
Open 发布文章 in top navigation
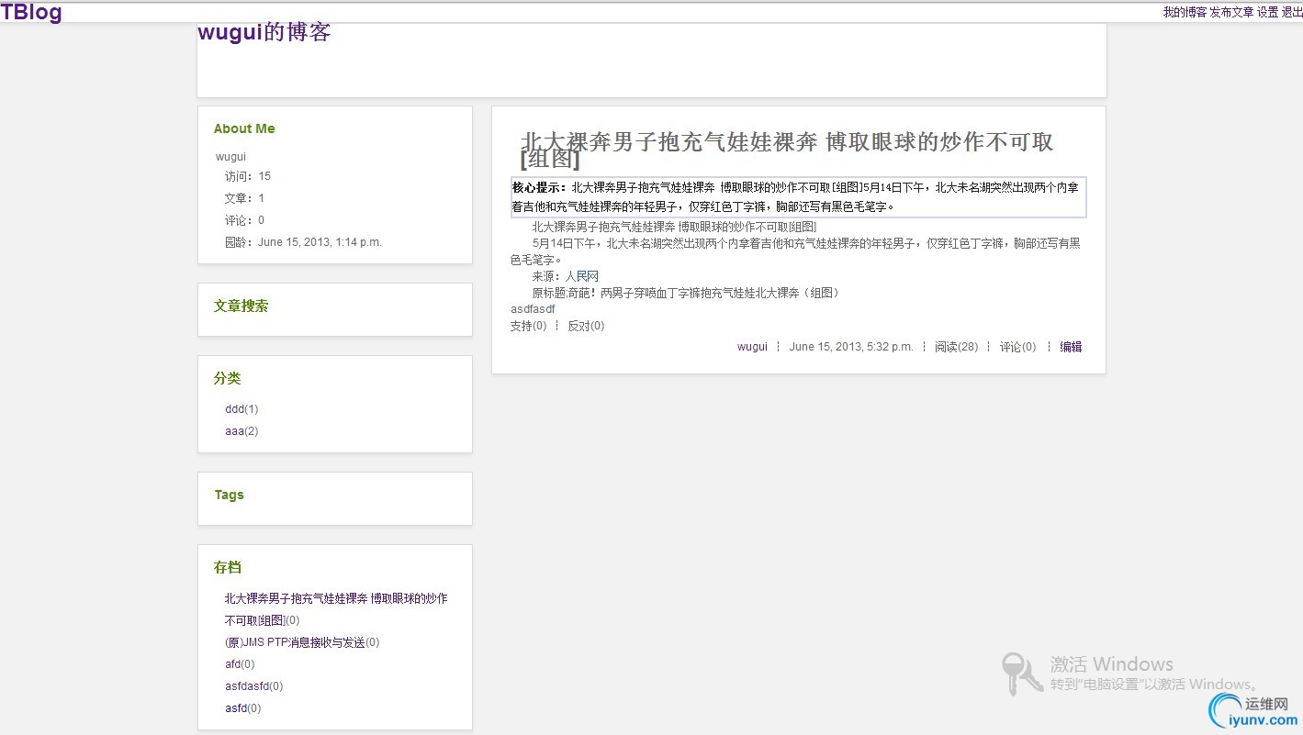click(x=1231, y=12)
